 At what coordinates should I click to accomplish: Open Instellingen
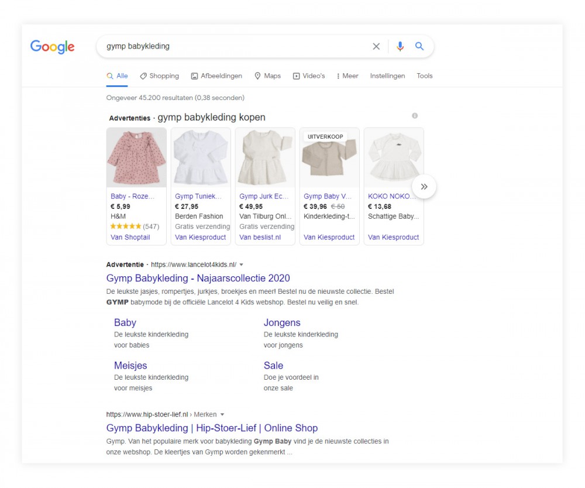coord(387,75)
